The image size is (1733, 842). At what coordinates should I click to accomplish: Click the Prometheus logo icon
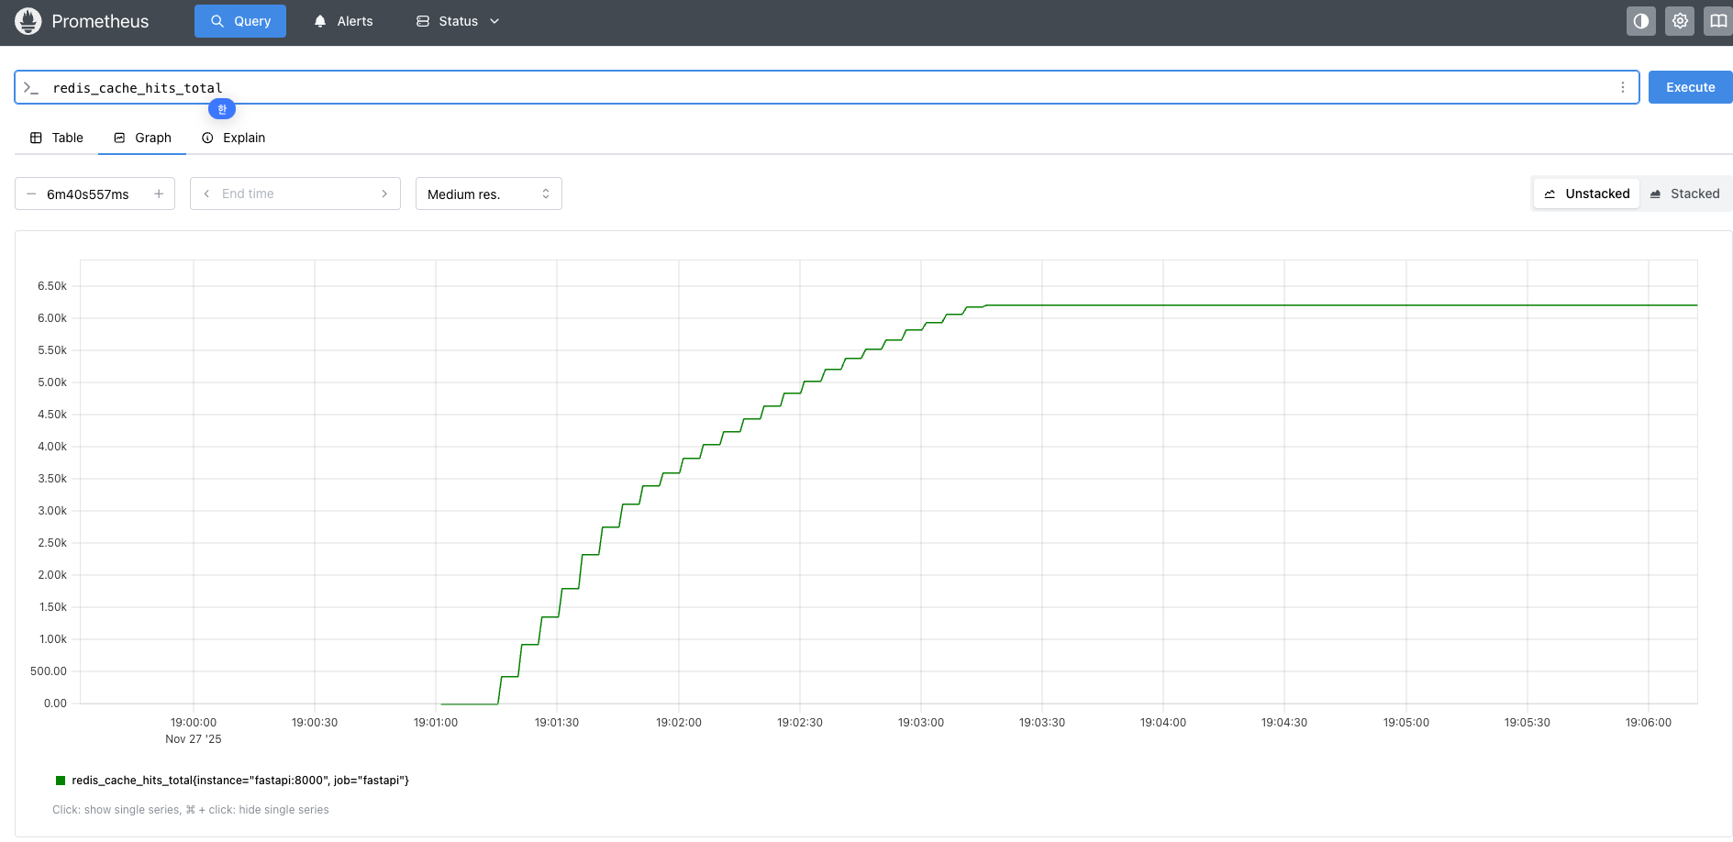click(28, 21)
